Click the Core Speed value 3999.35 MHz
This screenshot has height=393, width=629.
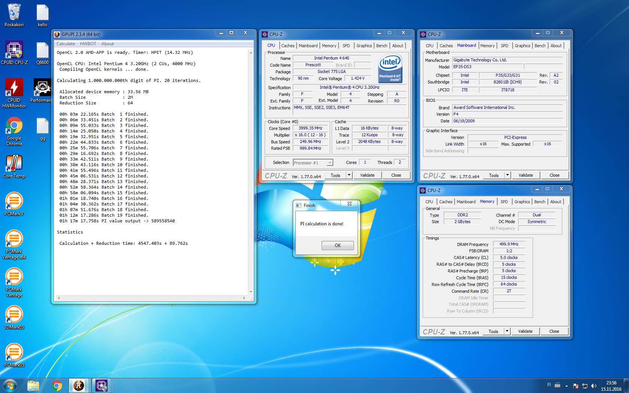point(310,128)
